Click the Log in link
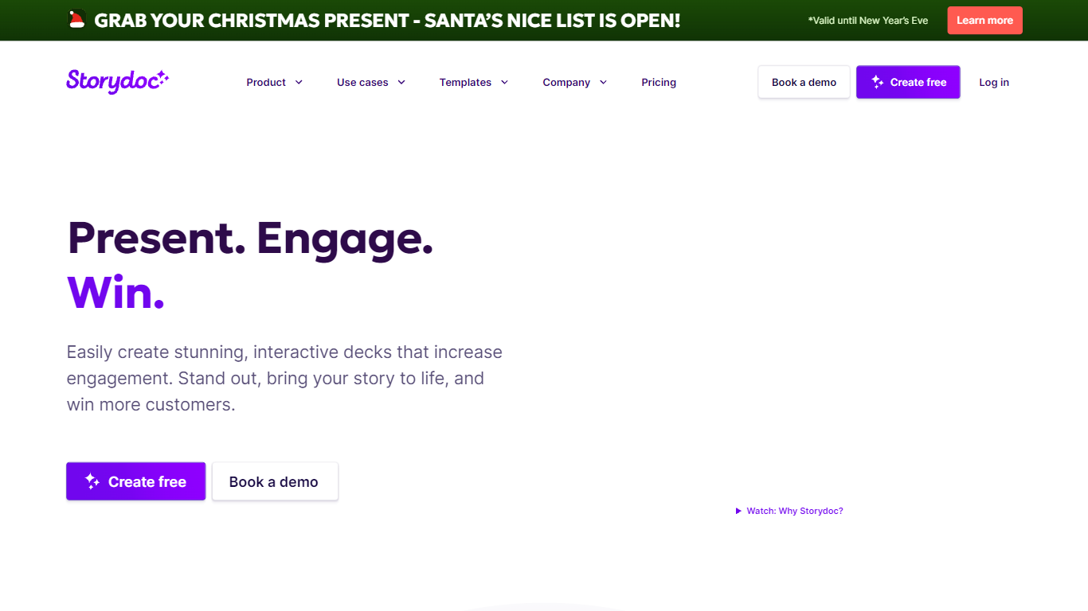1088x611 pixels. pyautogui.click(x=994, y=82)
